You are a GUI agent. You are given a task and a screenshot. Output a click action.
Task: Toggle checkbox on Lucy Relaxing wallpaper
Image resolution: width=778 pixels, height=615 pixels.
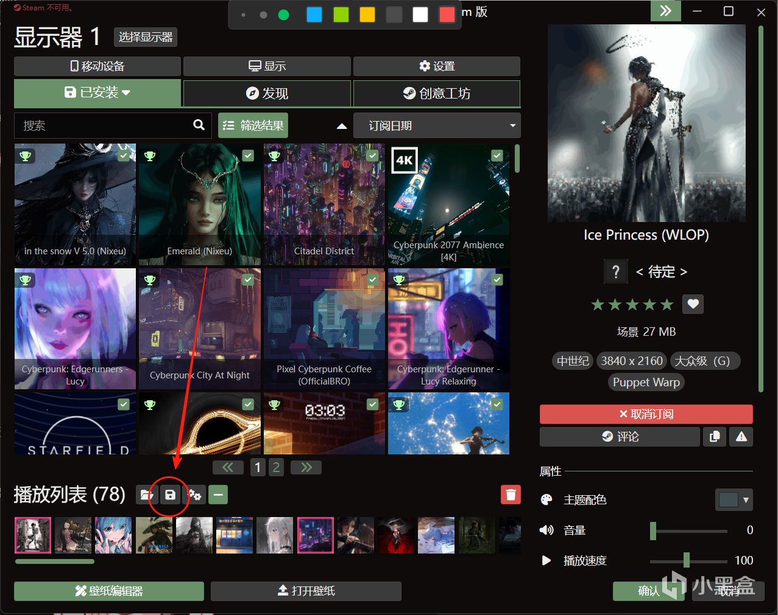pos(497,280)
